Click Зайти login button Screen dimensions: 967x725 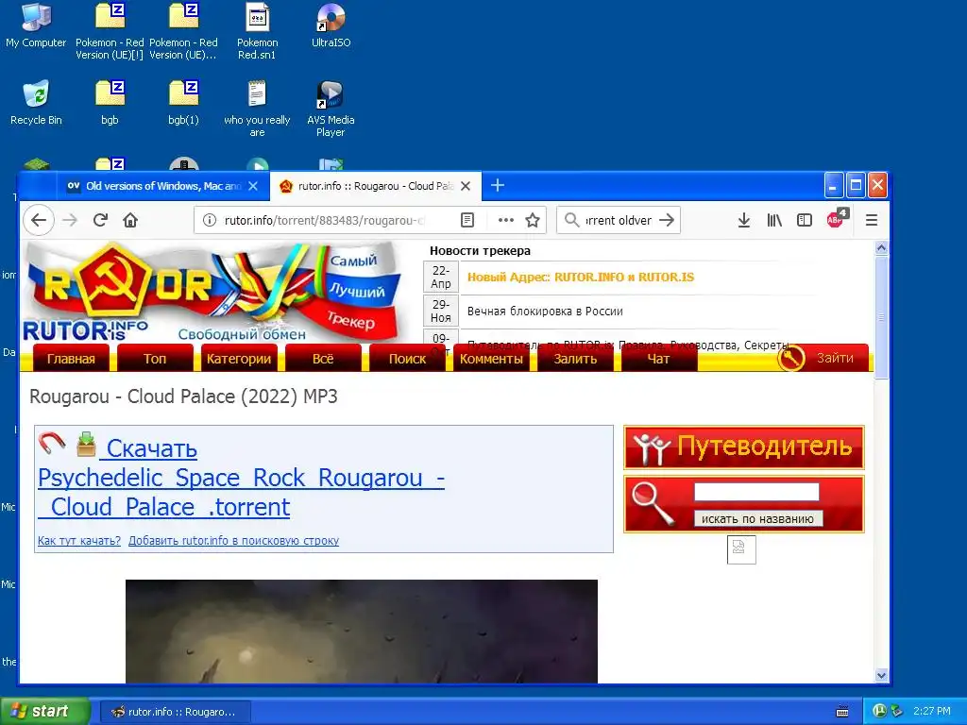823,358
